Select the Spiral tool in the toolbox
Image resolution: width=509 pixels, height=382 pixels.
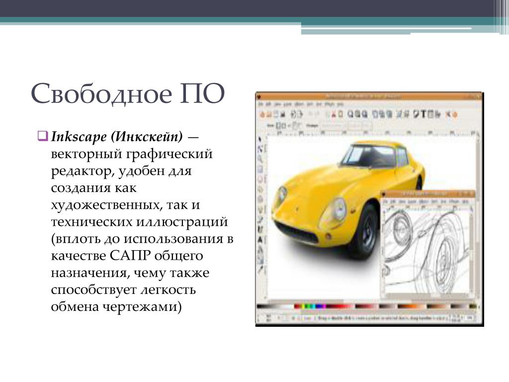tap(260, 199)
